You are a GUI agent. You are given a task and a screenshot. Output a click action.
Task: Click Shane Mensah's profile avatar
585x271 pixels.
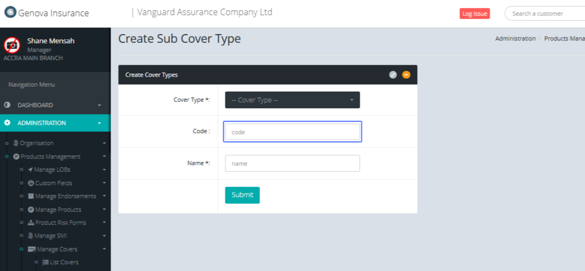[x=12, y=45]
